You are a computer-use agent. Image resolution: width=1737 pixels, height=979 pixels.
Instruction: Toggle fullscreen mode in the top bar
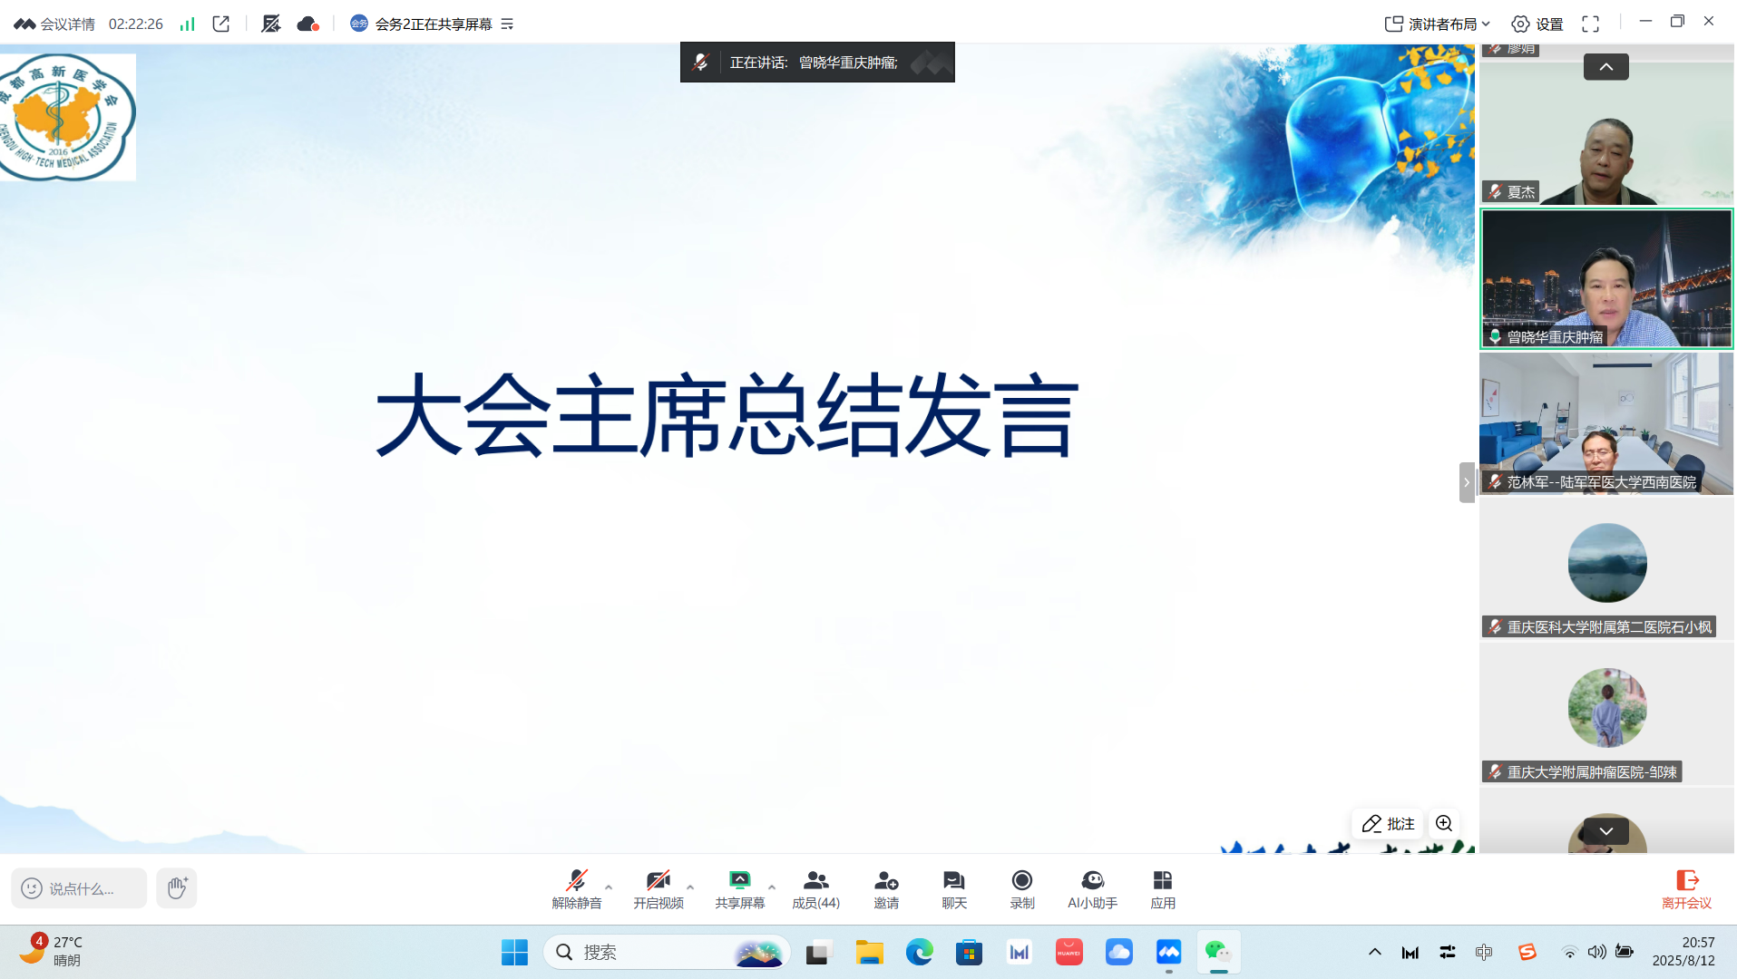coord(1590,24)
